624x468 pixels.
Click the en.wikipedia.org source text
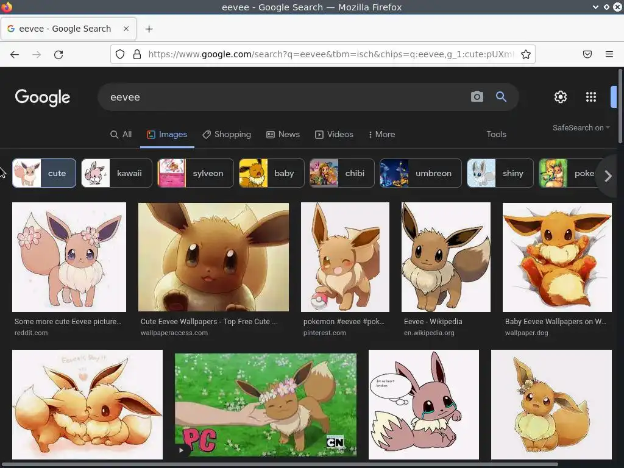click(429, 333)
